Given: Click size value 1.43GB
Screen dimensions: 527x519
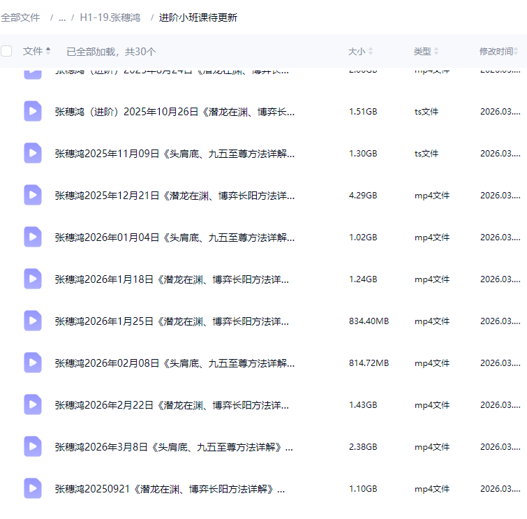Looking at the screenshot, I should 363,405.
